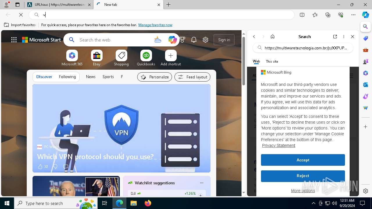Screen dimensions: 372x209
Task: Open sidebar link in new tab
Action: (x=335, y=37)
